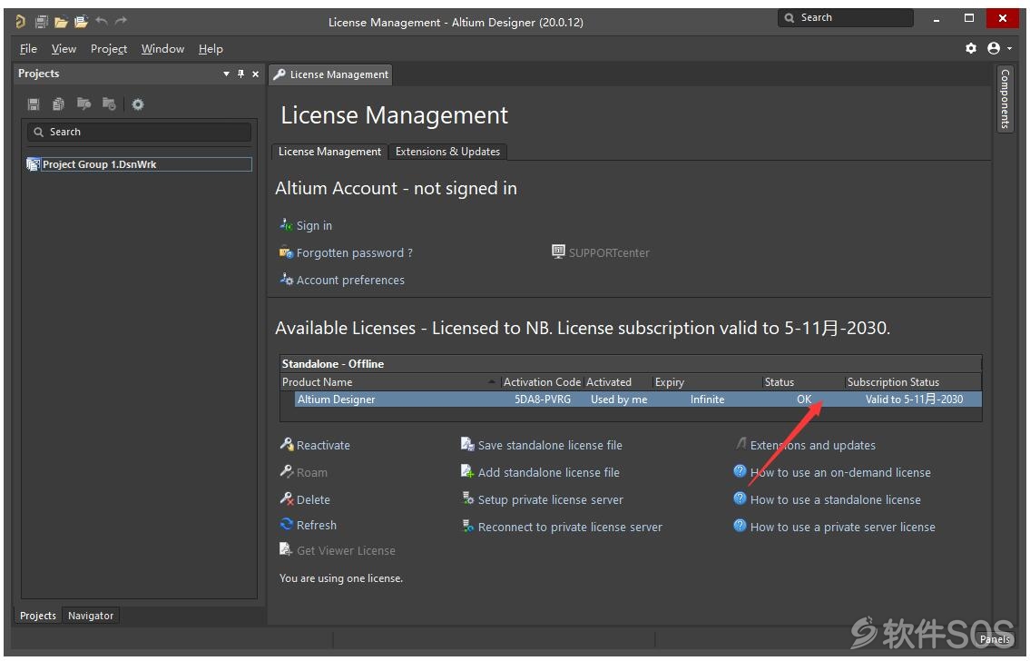Switch to Navigator panel tab
Image resolution: width=1030 pixels, height=661 pixels.
pos(91,617)
